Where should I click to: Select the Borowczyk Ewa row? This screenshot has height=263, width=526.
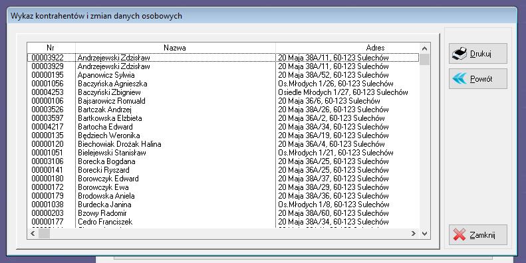223,187
